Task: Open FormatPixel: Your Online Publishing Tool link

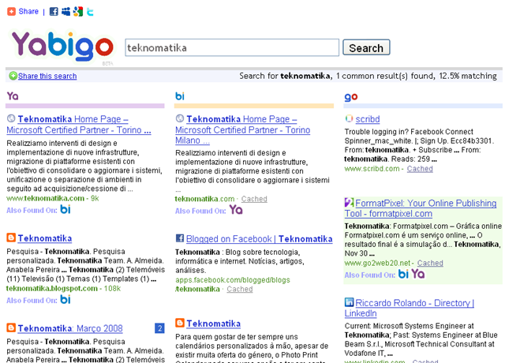Action: [421, 208]
